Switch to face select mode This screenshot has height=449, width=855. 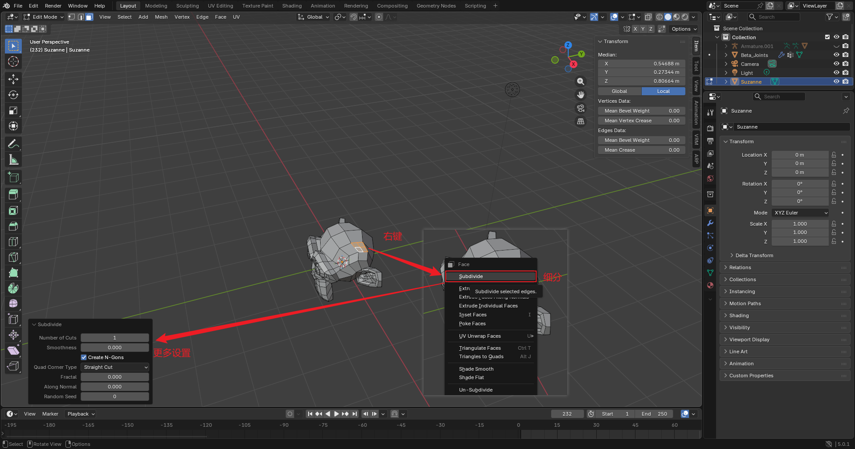pos(89,17)
